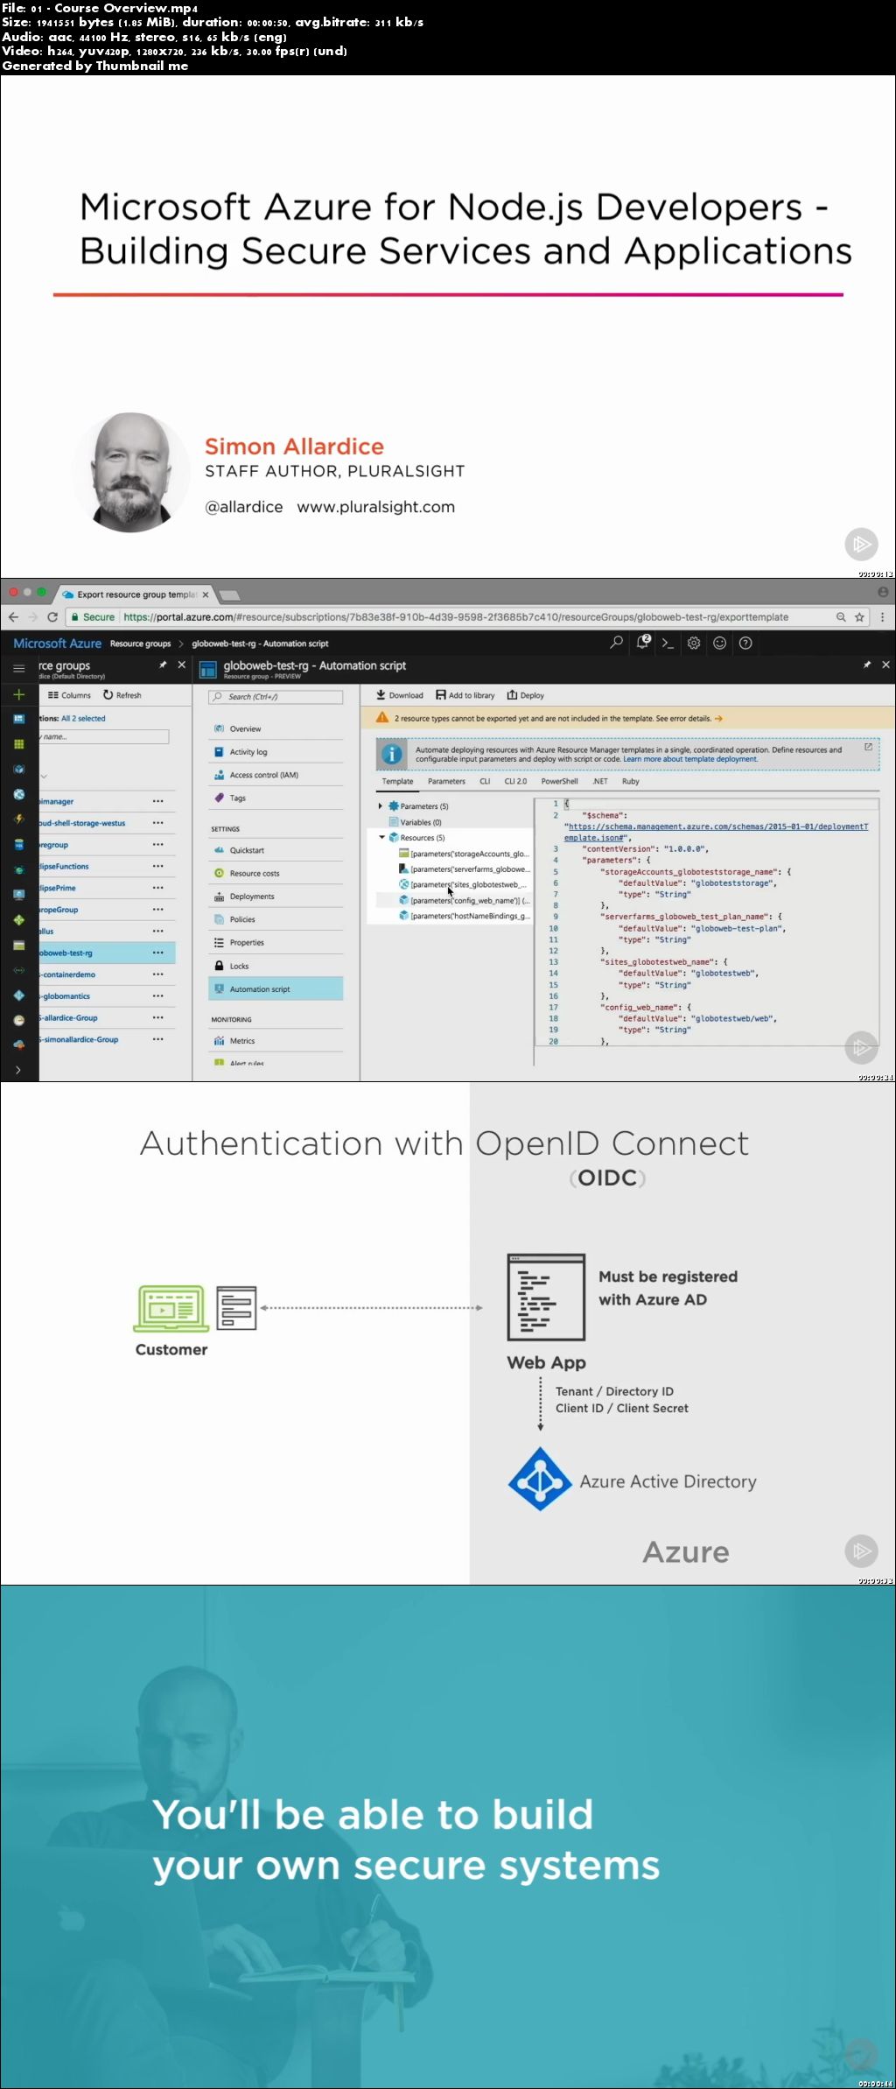Click Refresh in Resource groups blade
The height and width of the screenshot is (2089, 896).
pyautogui.click(x=122, y=695)
